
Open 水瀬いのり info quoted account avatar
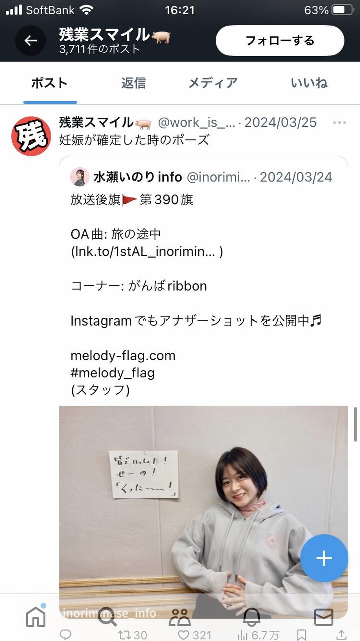(80, 177)
